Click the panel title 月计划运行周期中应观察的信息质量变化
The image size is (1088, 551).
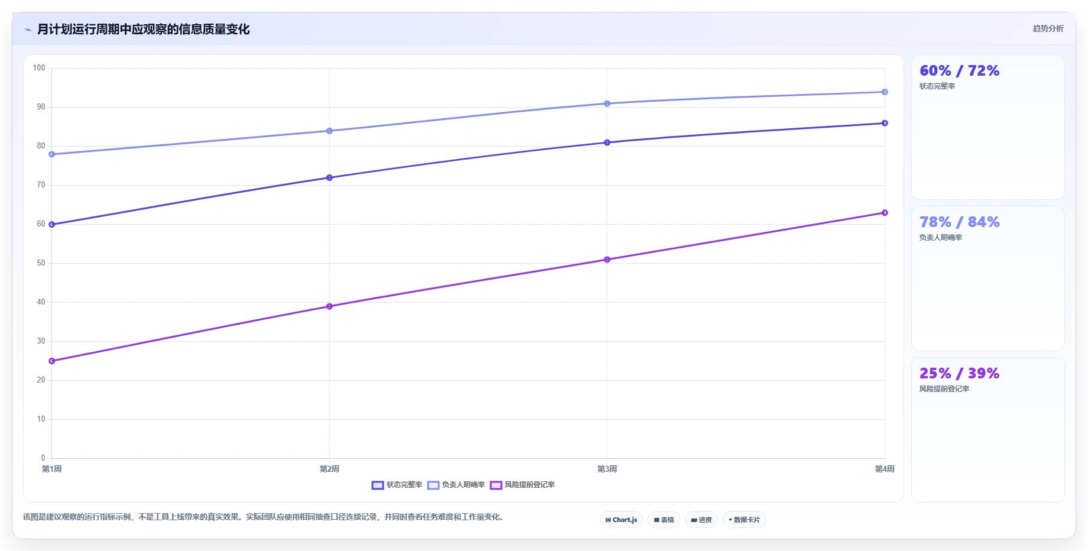[x=143, y=29]
